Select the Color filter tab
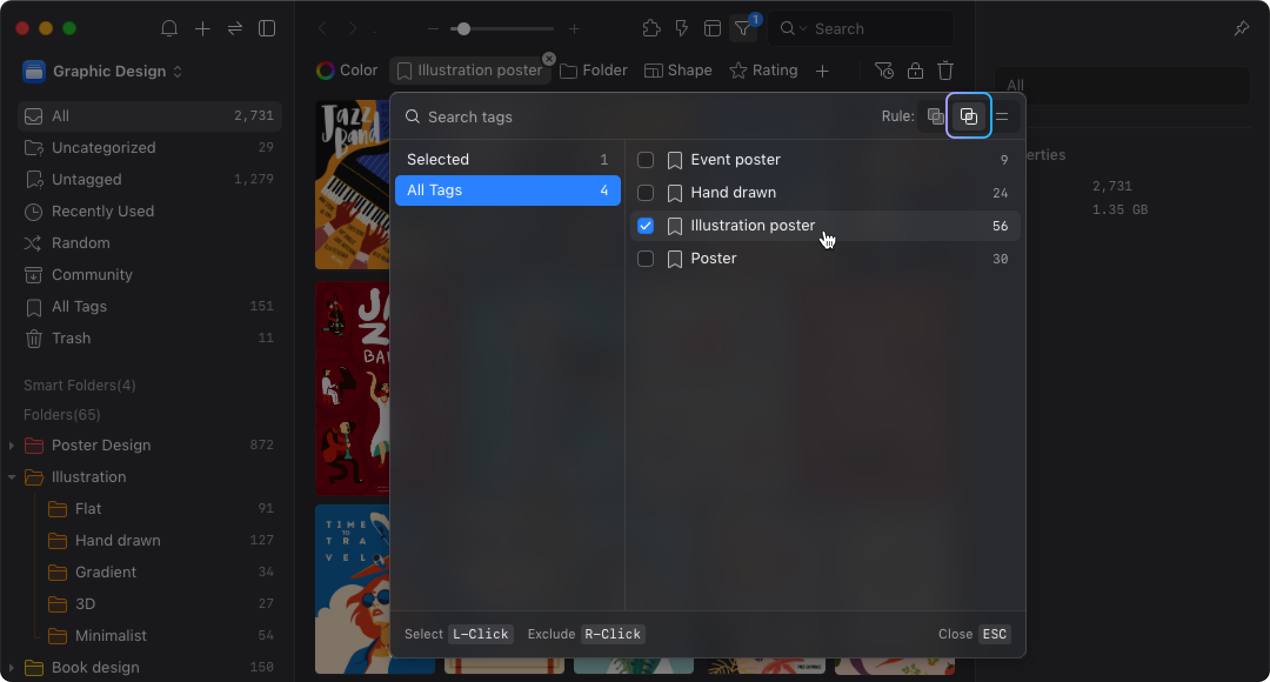This screenshot has width=1270, height=682. tap(347, 71)
